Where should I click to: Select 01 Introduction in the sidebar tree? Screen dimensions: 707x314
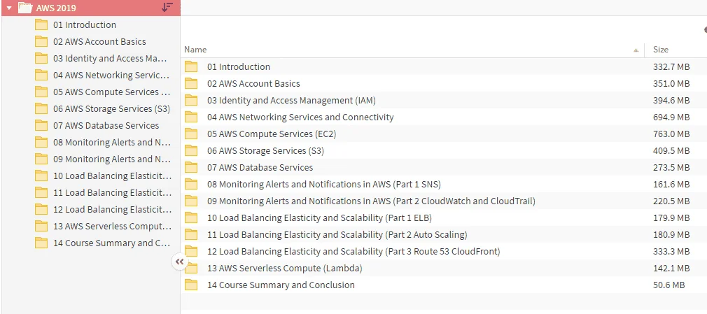pos(84,24)
